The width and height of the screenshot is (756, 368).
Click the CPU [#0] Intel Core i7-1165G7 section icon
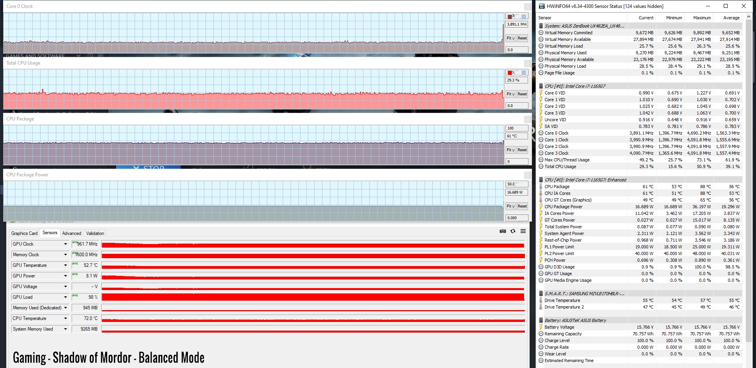541,86
